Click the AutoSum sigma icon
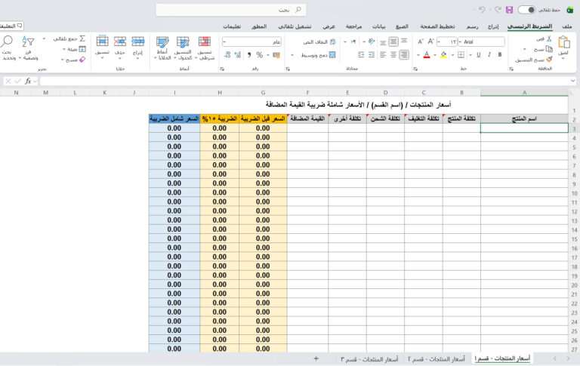Viewport: 580px width, 366px height. pyautogui.click(x=82, y=38)
